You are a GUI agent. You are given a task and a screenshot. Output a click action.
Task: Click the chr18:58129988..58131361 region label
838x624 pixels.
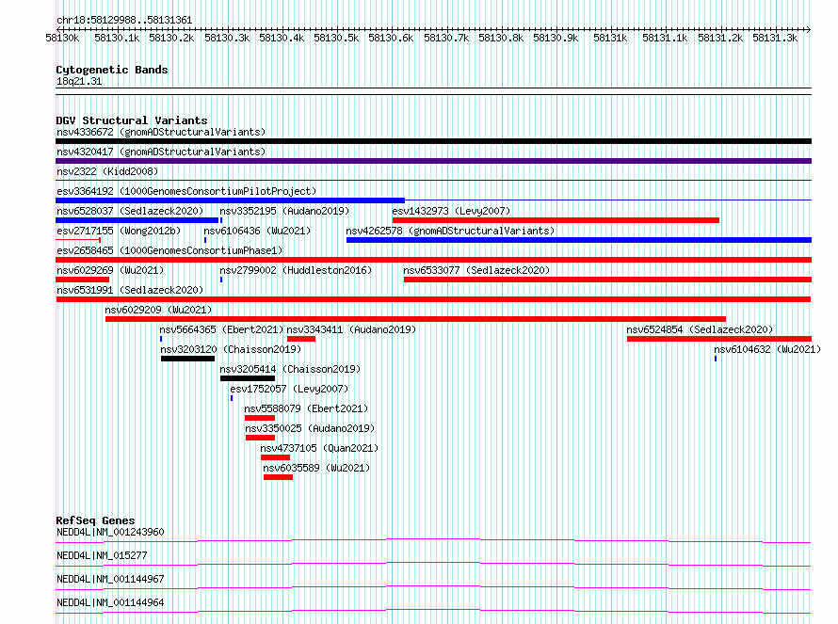[x=124, y=21]
